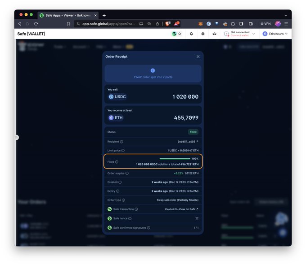Click Safe confirmed signatures info icon

[148, 228]
